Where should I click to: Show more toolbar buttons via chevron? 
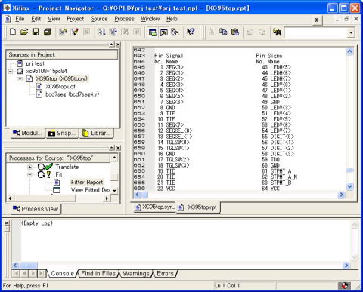(317, 20)
